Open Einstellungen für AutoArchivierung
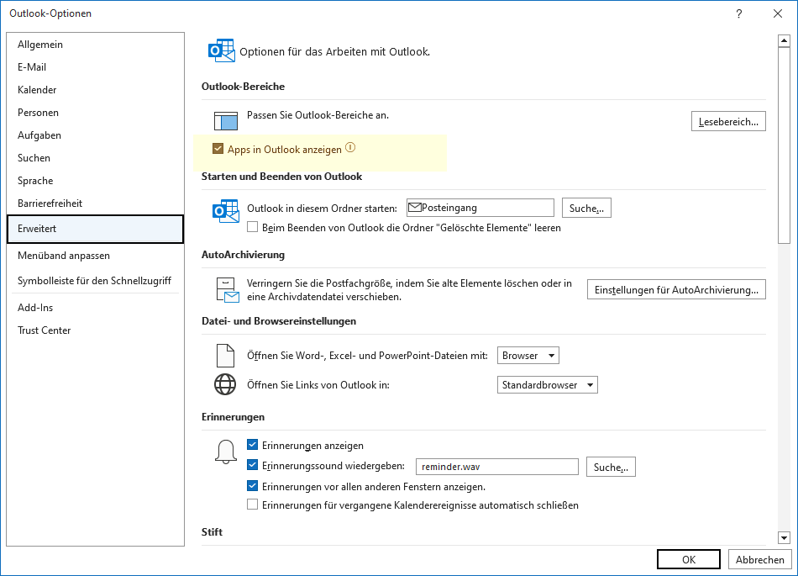The width and height of the screenshot is (798, 576). click(x=676, y=290)
